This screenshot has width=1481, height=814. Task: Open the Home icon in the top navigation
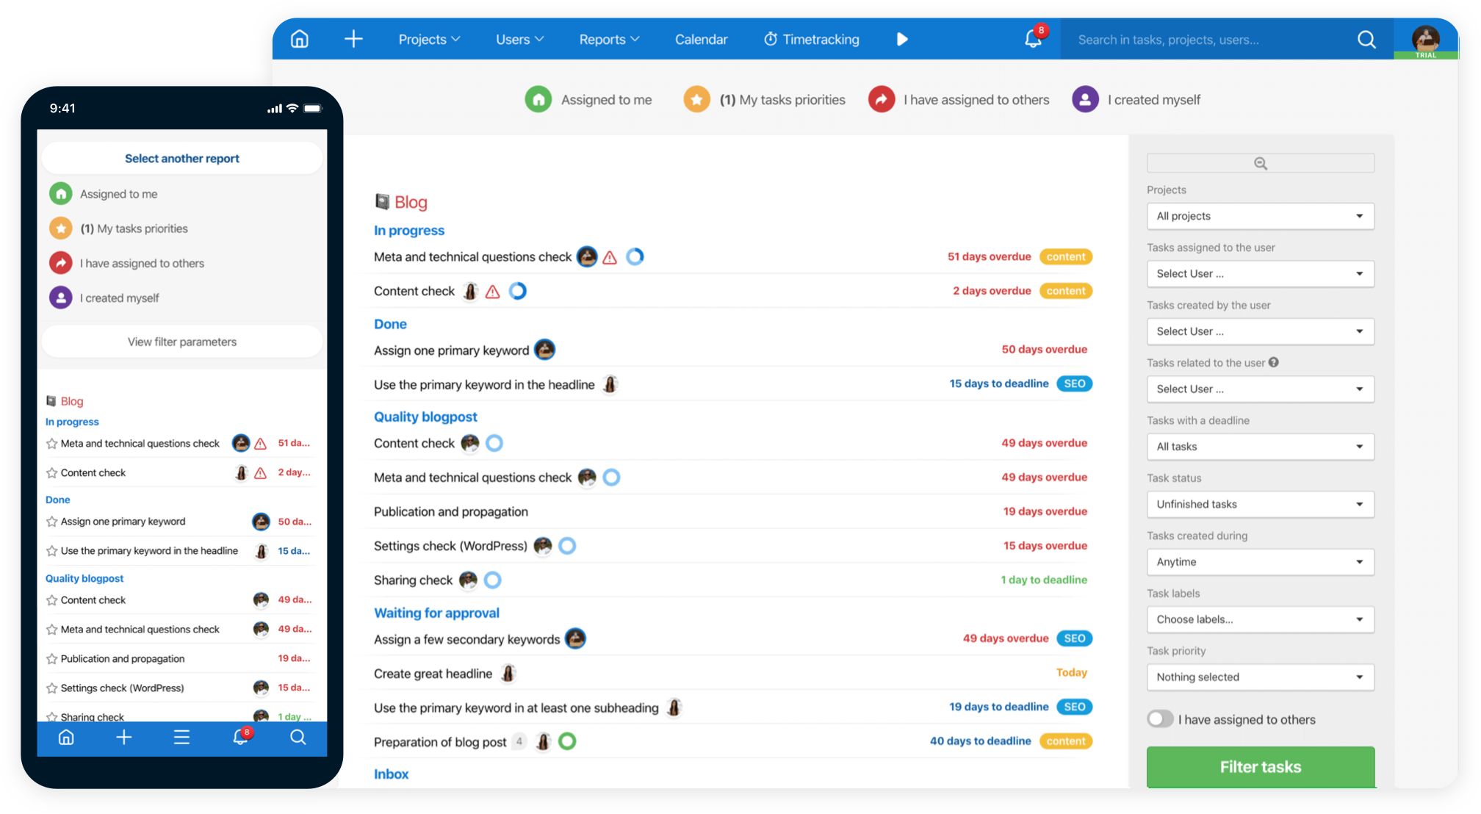tap(299, 39)
